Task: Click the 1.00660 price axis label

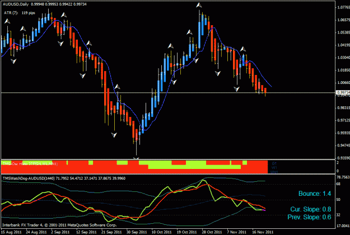Action: [344, 83]
